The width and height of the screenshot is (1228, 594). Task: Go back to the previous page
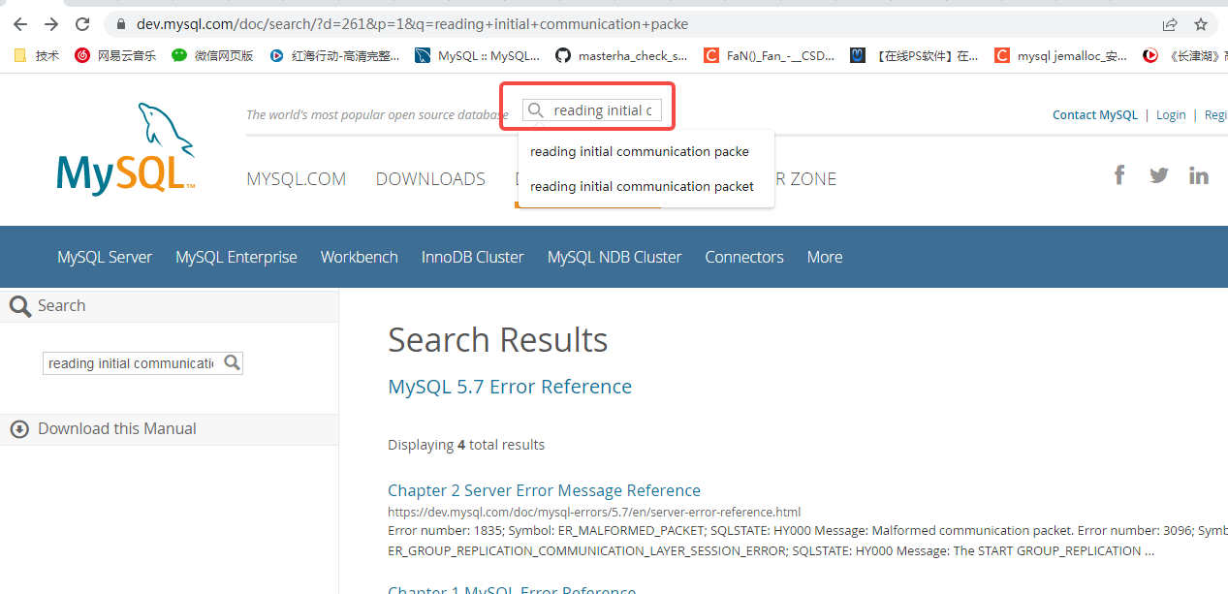[20, 24]
